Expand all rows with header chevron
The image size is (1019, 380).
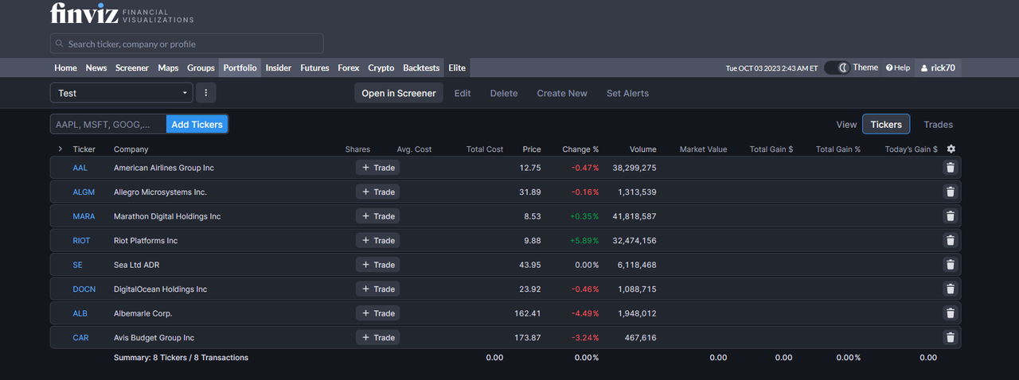click(60, 149)
